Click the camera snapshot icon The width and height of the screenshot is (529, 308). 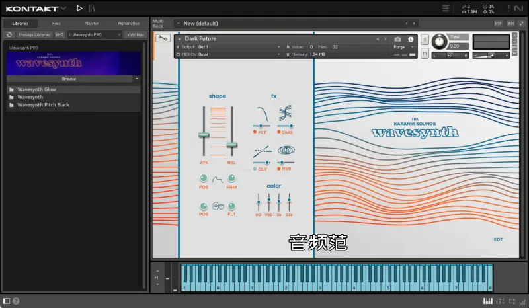[x=397, y=39]
